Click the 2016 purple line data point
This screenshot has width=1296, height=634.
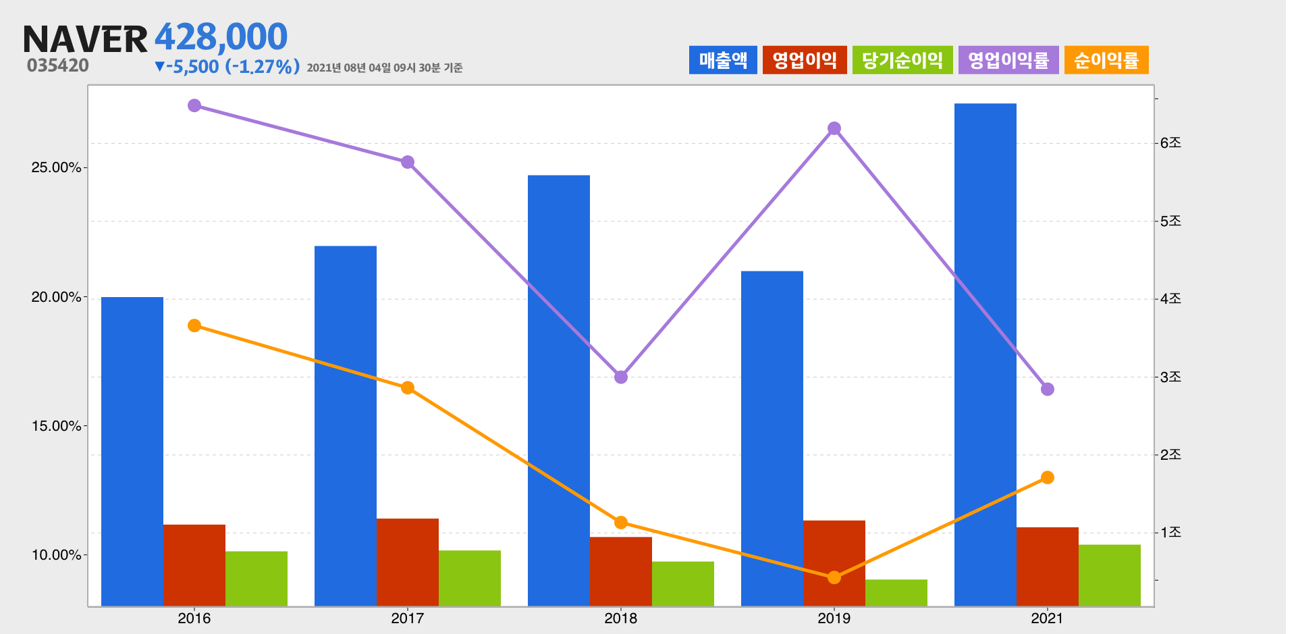tap(194, 105)
